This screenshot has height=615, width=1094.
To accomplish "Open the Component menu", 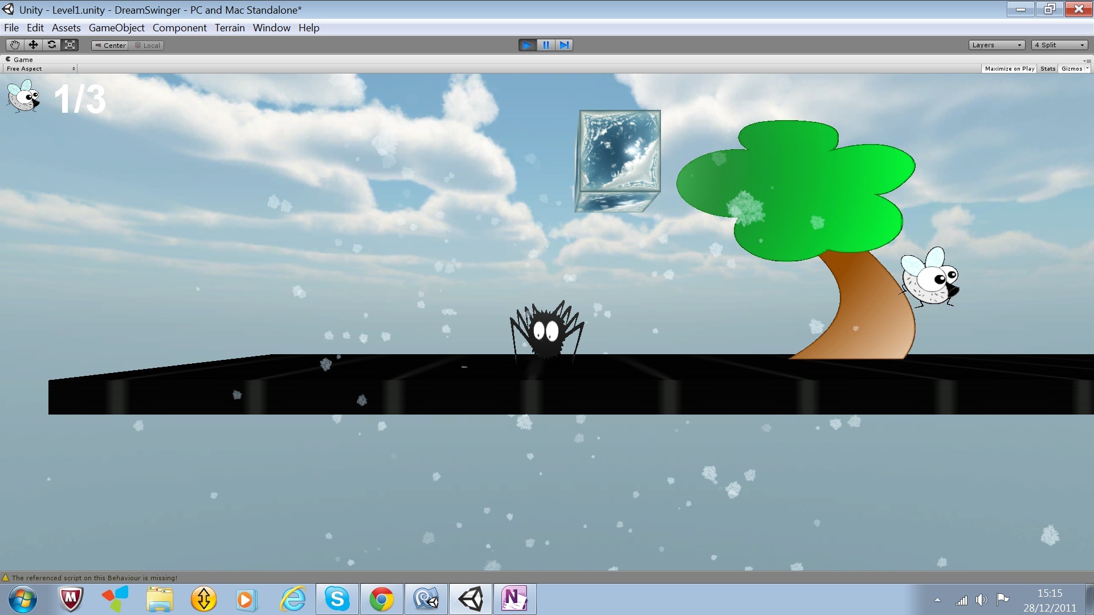I will coord(179,27).
